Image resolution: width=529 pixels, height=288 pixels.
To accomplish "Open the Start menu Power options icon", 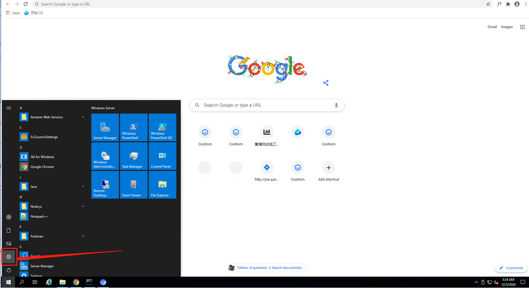I will pyautogui.click(x=9, y=270).
